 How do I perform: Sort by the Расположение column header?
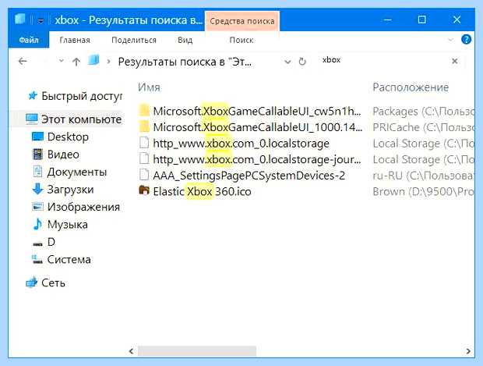[411, 87]
